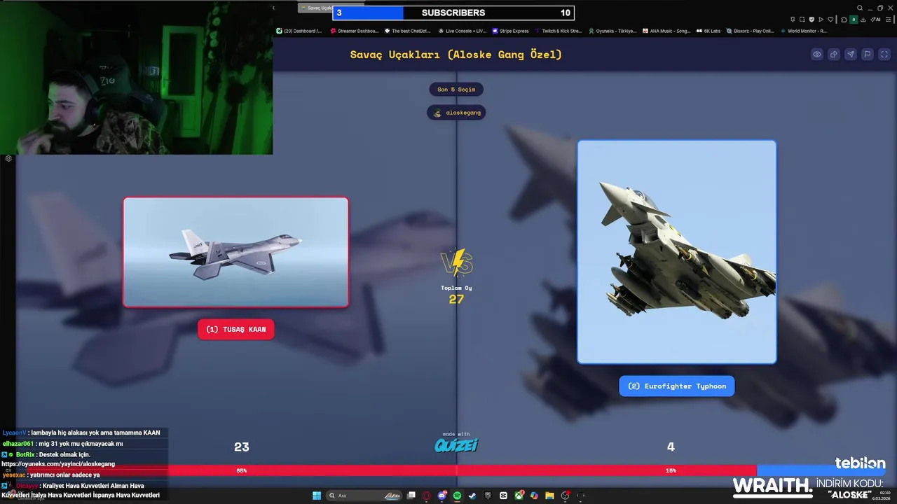Viewport: 897px width, 504px height.
Task: Vote for (2) Eurofighter Typhoon button
Action: click(x=677, y=386)
